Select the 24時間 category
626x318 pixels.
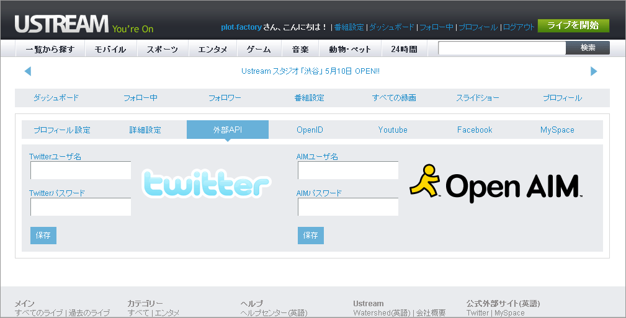pyautogui.click(x=404, y=49)
